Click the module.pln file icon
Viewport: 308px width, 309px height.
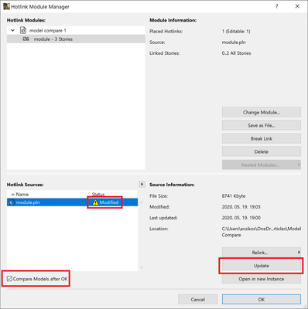[x=11, y=202]
